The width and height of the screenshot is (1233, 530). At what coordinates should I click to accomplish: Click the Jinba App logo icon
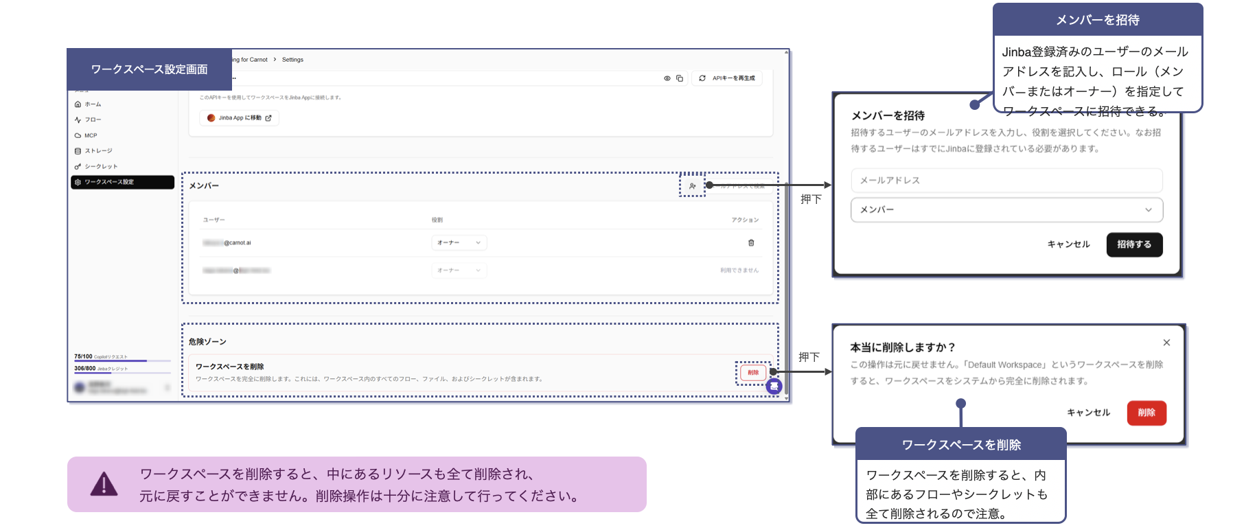[x=211, y=118]
